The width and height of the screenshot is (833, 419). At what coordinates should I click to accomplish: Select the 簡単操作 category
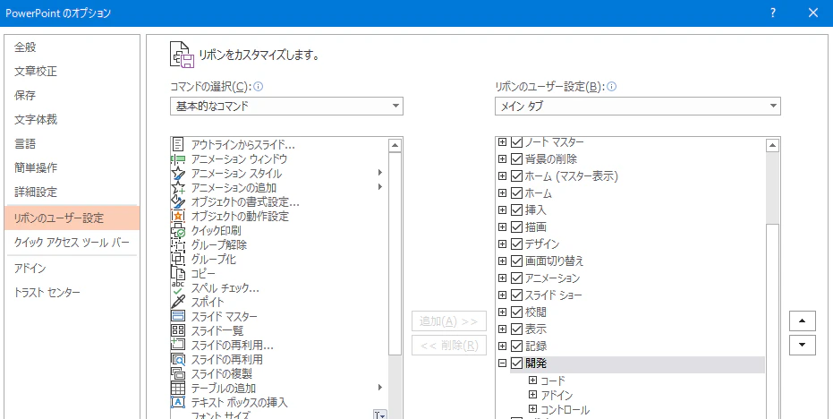click(x=72, y=168)
